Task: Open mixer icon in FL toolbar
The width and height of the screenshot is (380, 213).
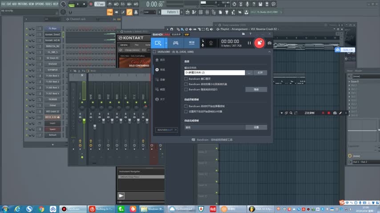Action: 207,12
